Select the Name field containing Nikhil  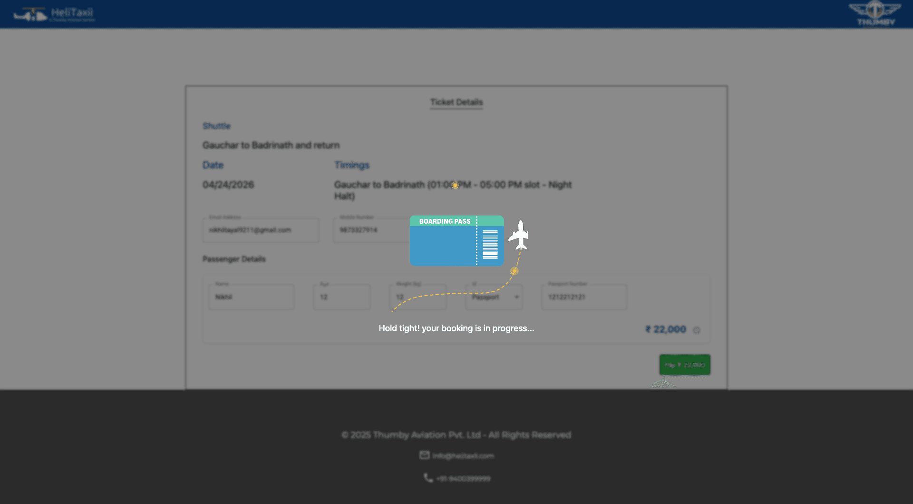tap(251, 297)
